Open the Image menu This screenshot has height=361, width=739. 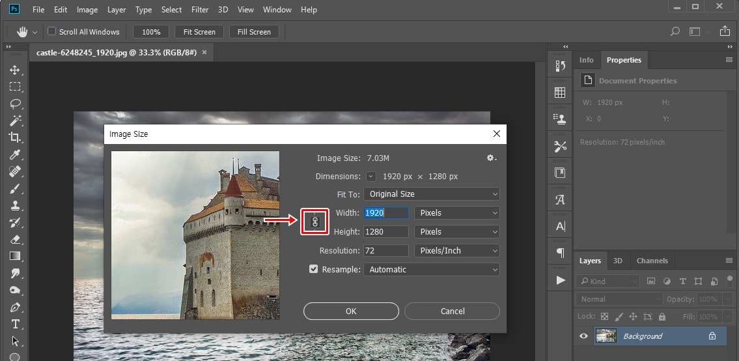point(87,9)
